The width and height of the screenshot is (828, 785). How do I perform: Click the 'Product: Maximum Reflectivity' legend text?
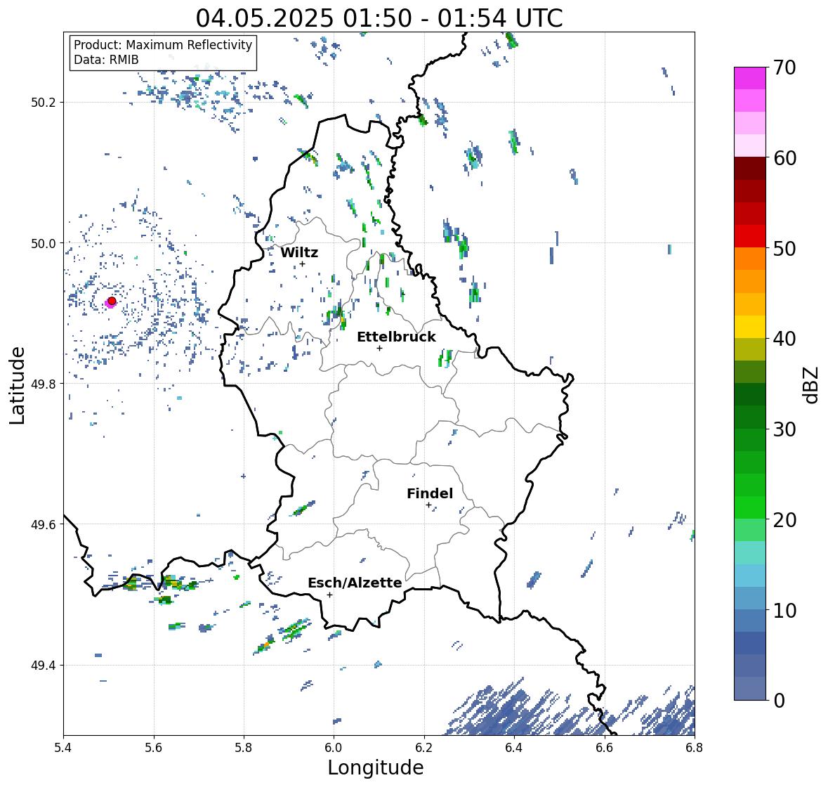(163, 45)
